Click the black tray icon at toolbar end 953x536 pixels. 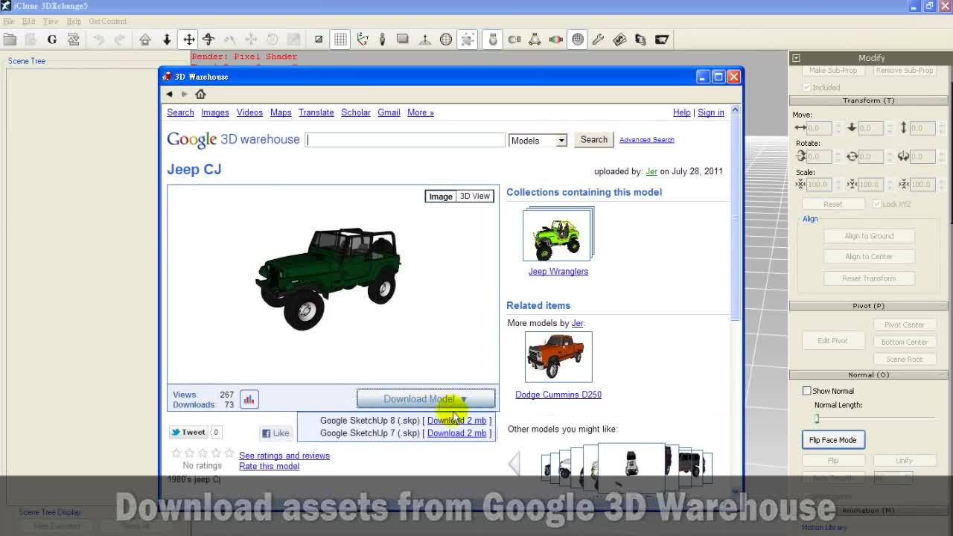point(662,39)
